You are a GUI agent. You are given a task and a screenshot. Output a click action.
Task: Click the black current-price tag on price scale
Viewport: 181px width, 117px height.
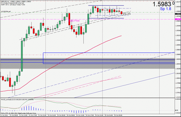pyautogui.click(x=178, y=14)
